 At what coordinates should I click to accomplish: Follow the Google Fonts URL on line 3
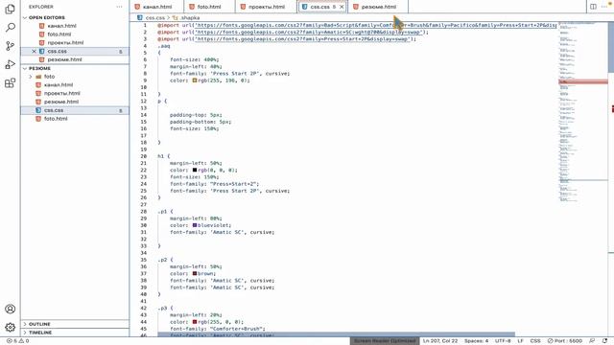click(302, 39)
